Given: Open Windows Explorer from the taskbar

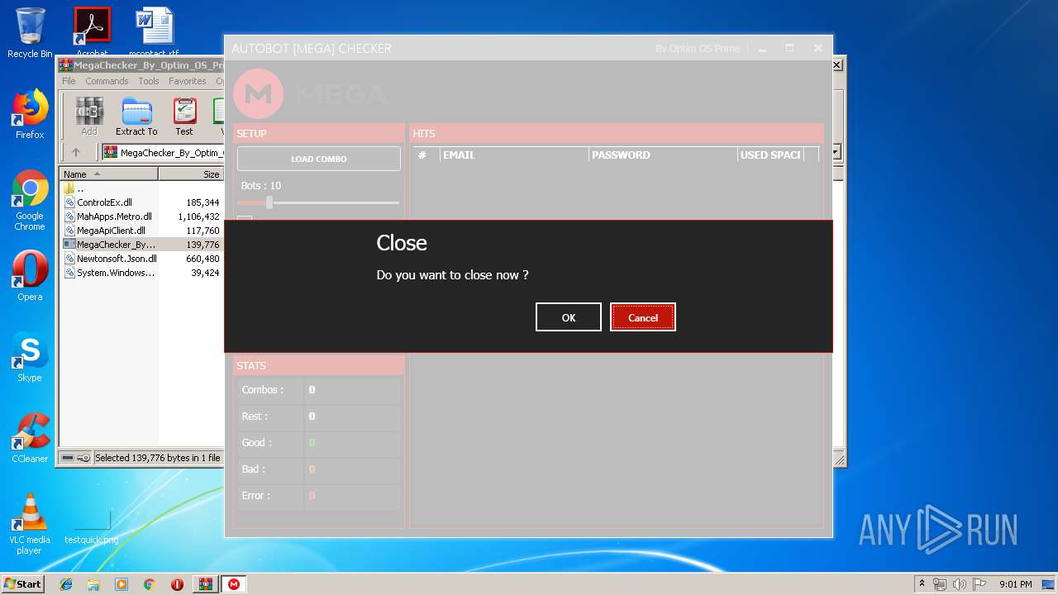Looking at the screenshot, I should click(x=93, y=584).
